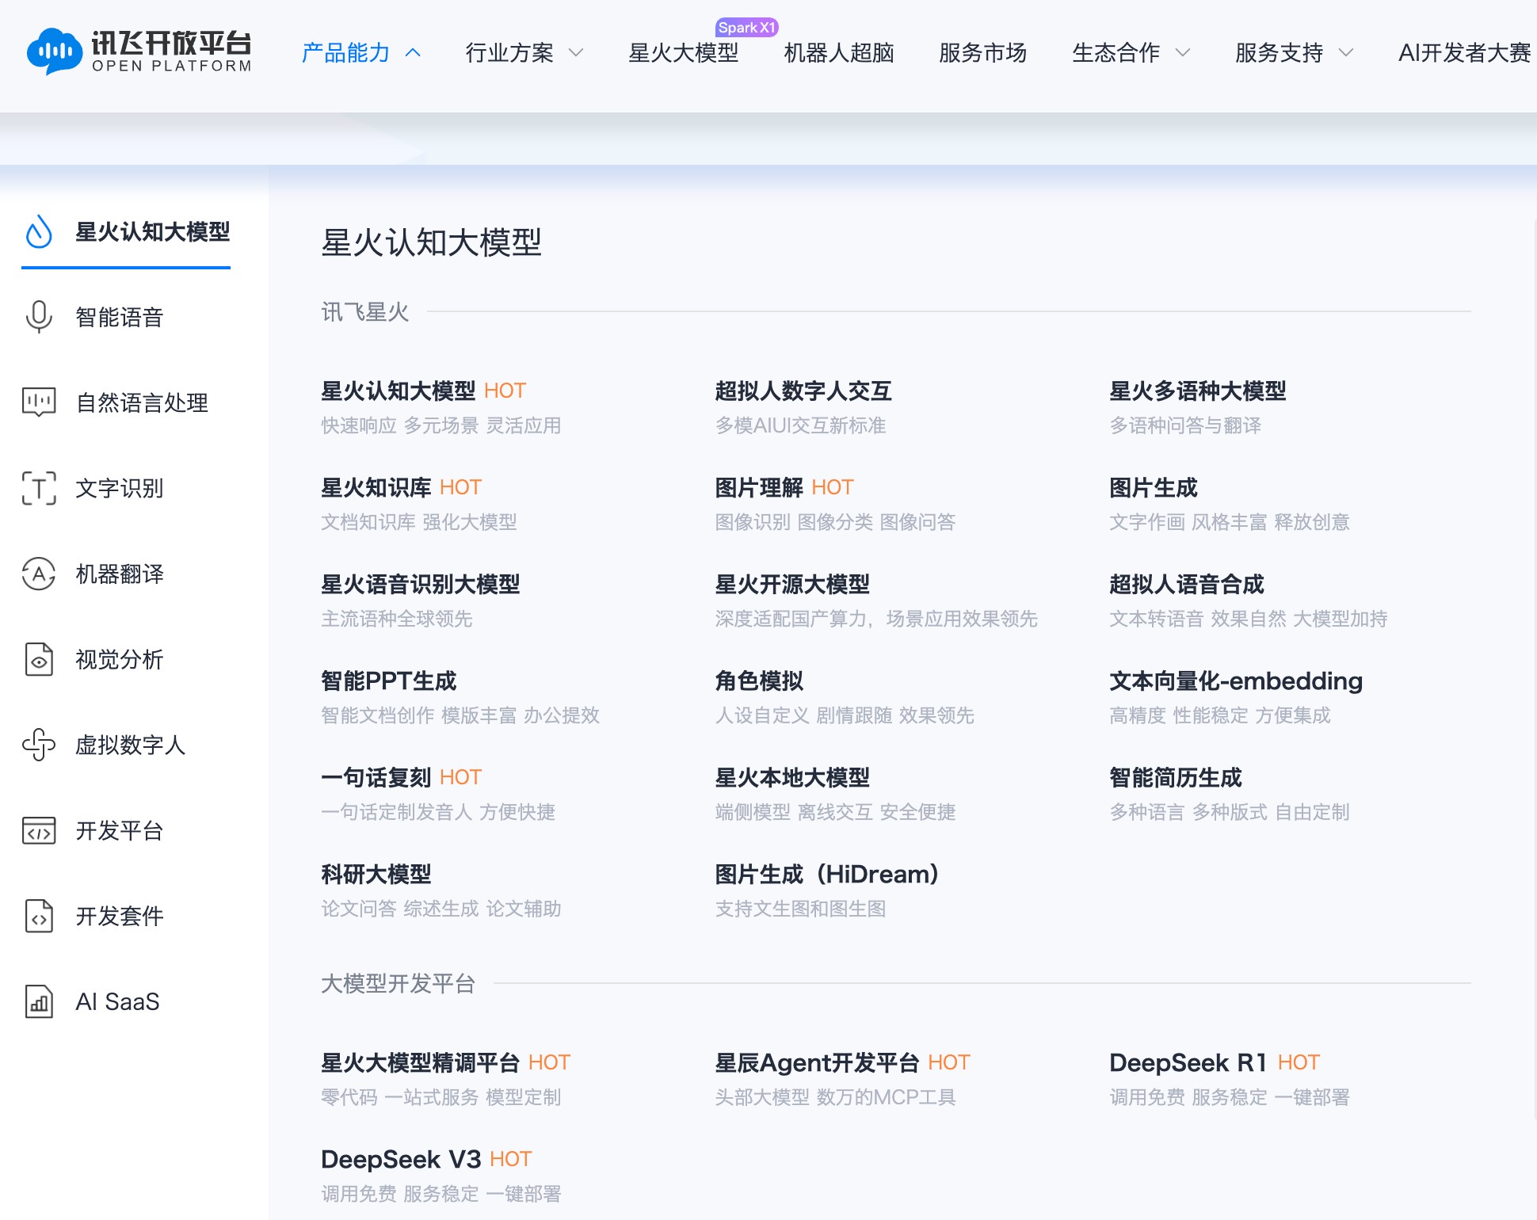Select 开发套件 sidebar tab
Viewport: 1537px width, 1220px height.
pyautogui.click(x=120, y=916)
